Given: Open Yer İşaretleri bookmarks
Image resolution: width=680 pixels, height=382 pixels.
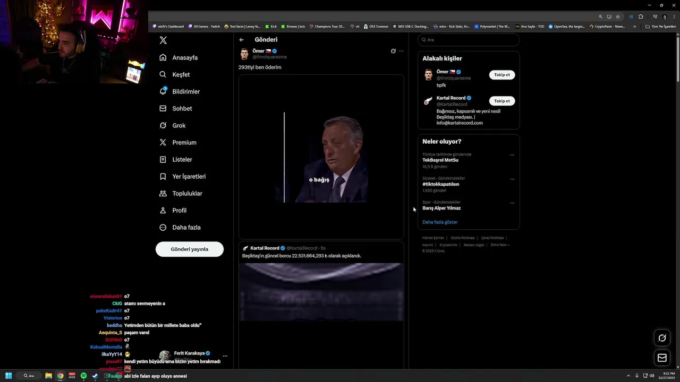Looking at the screenshot, I should tap(182, 176).
